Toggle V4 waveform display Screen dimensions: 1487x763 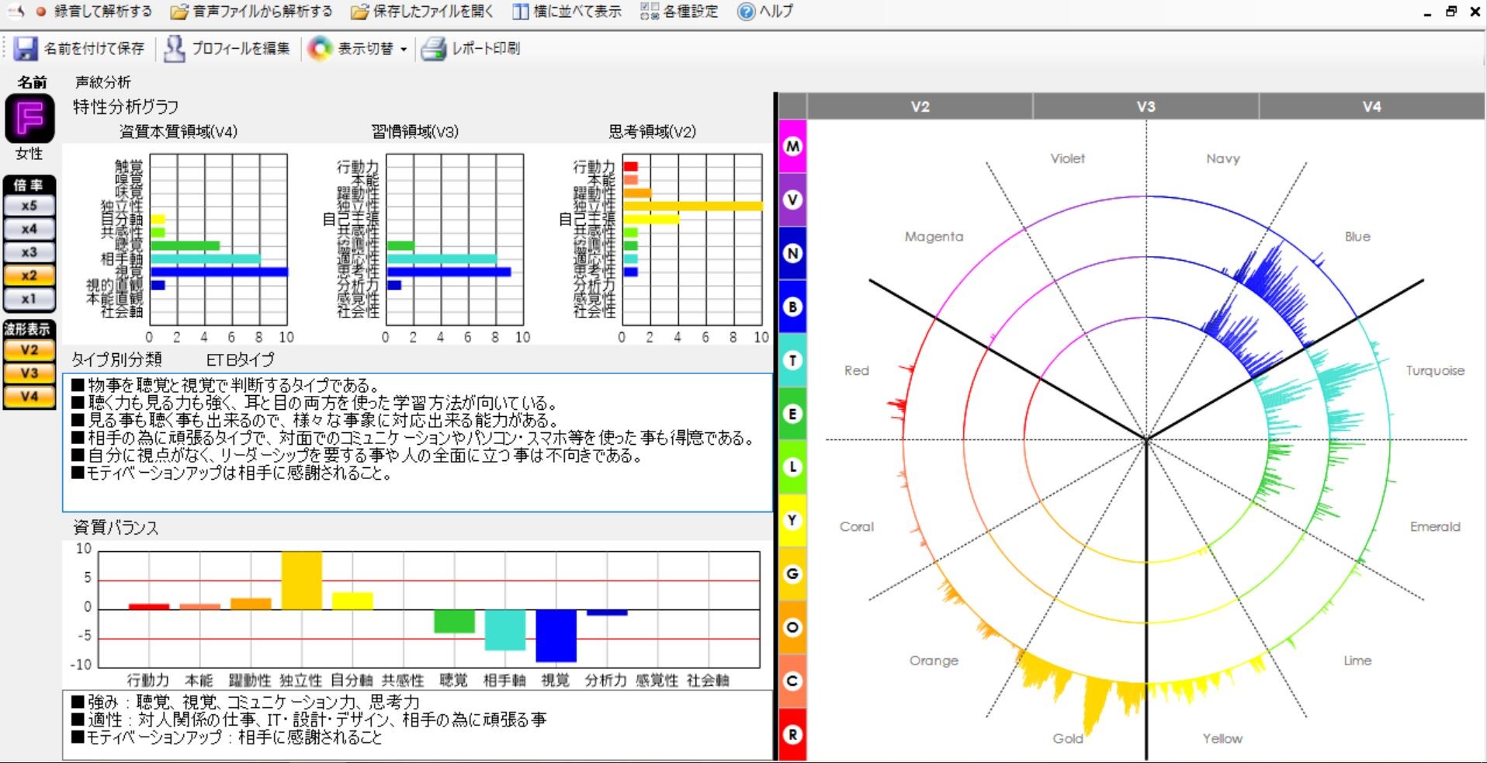[29, 397]
